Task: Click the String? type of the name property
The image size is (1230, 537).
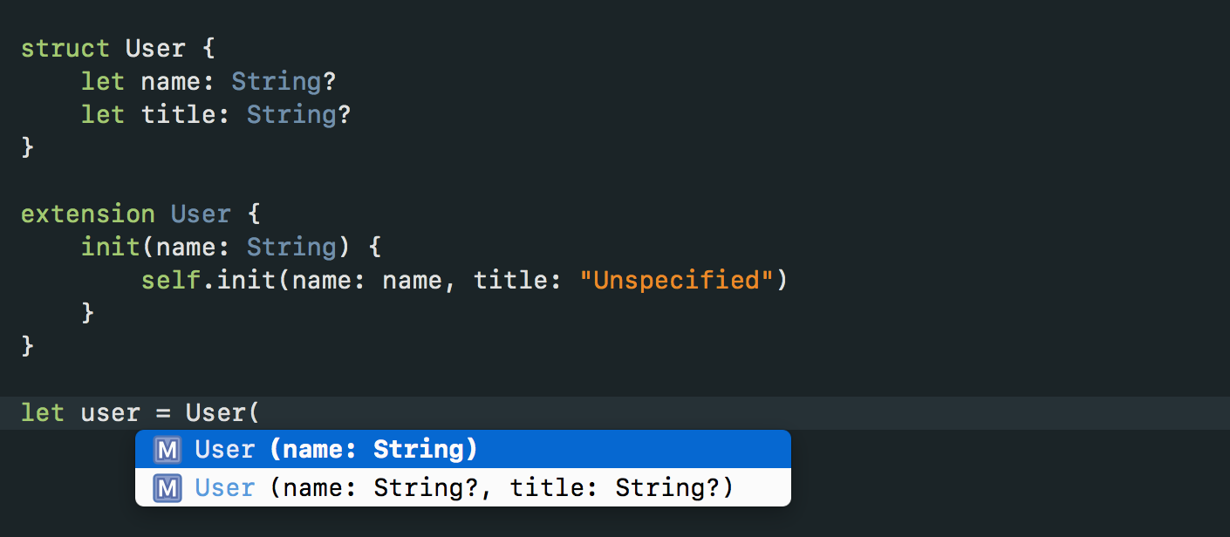Action: click(x=284, y=81)
